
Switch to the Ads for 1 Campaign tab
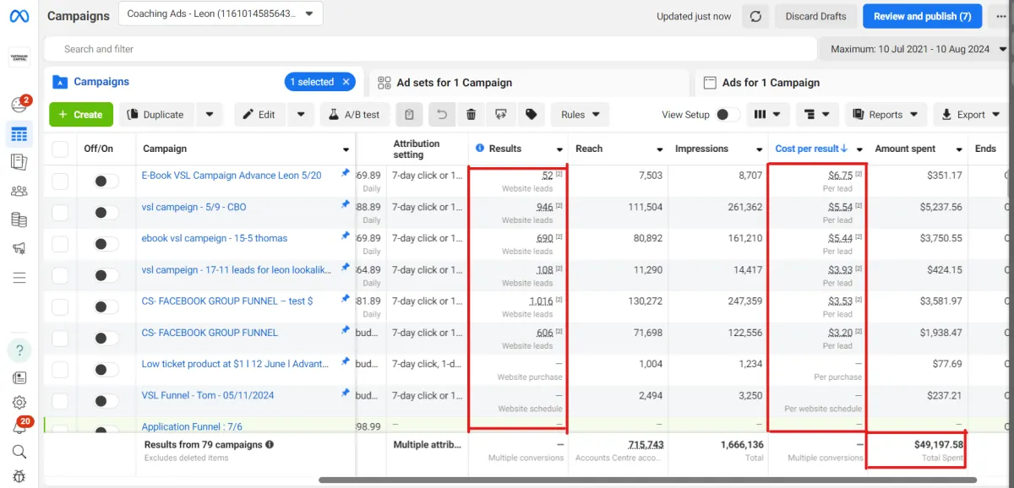pos(770,83)
